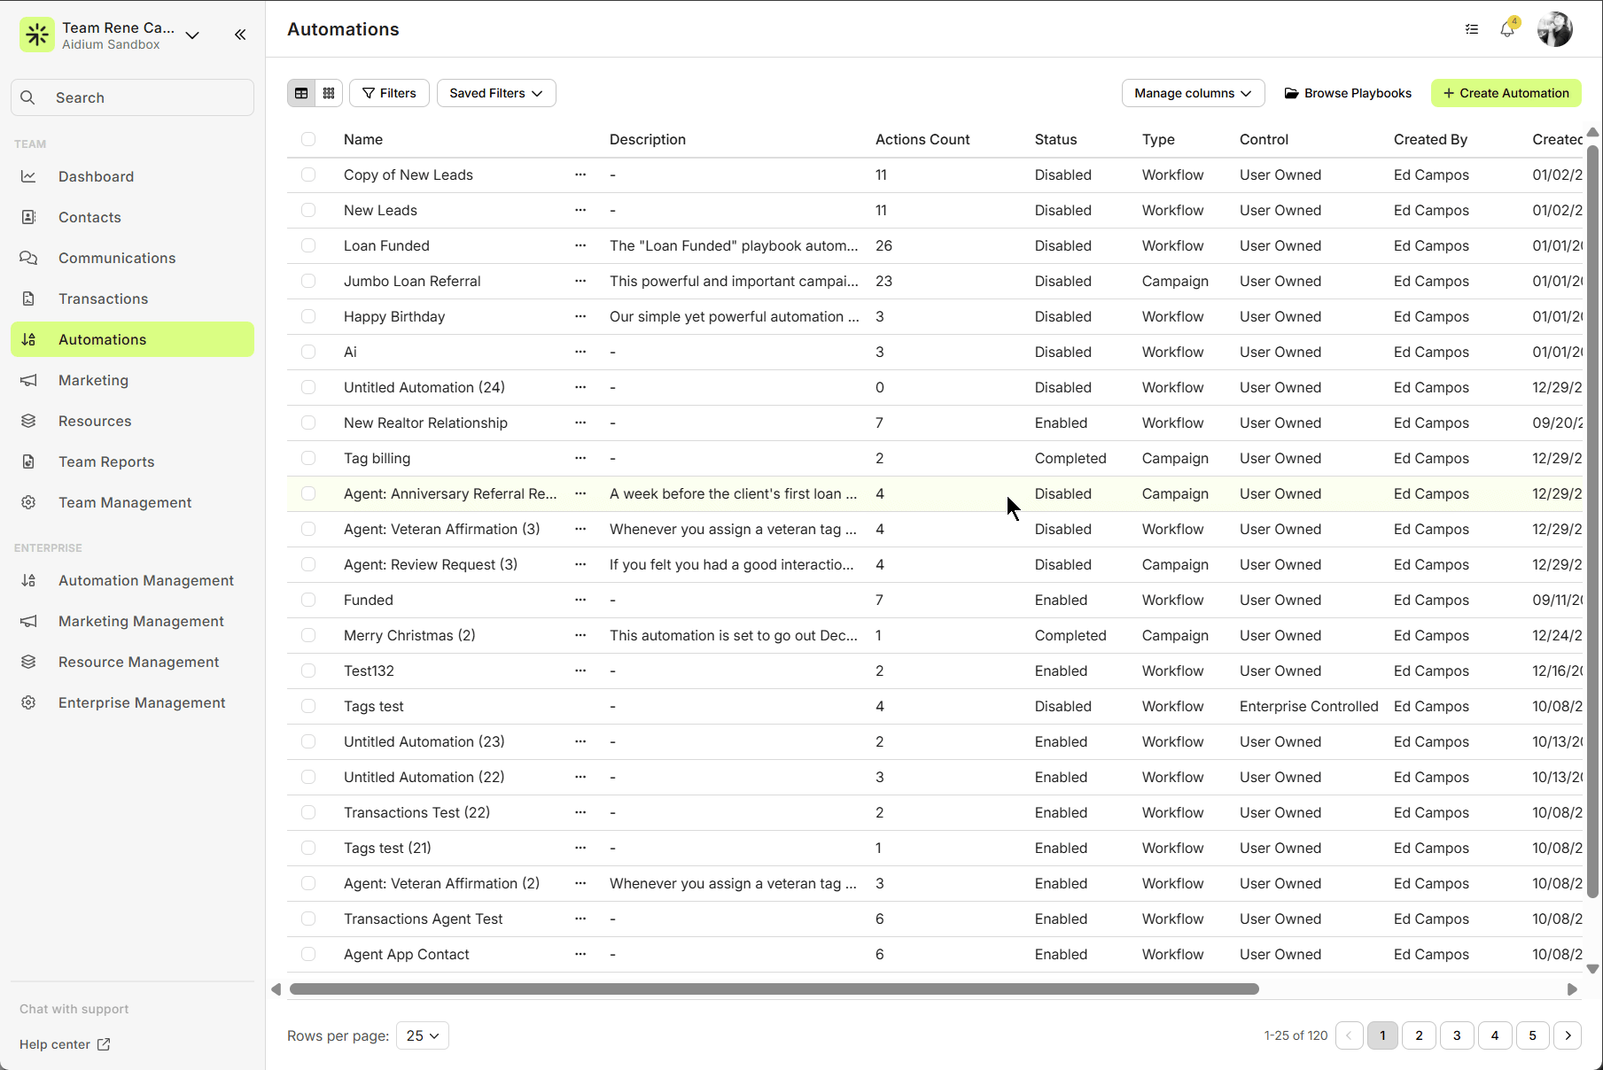1603x1070 pixels.
Task: Click the sidebar Search field
Action: [133, 97]
